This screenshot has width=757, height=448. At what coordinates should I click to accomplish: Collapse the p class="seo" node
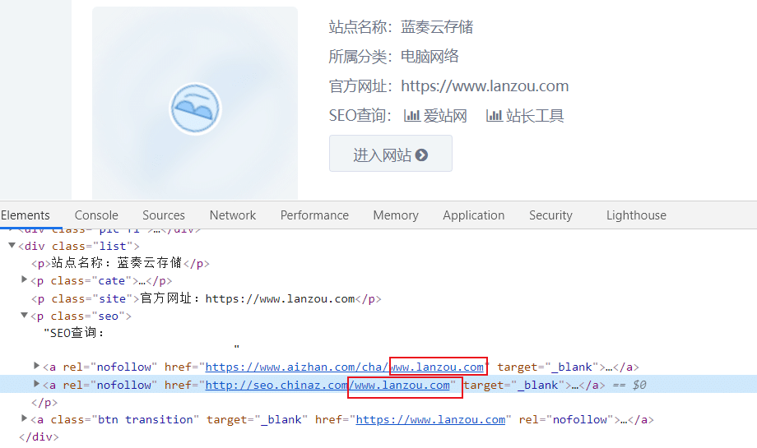pyautogui.click(x=25, y=316)
